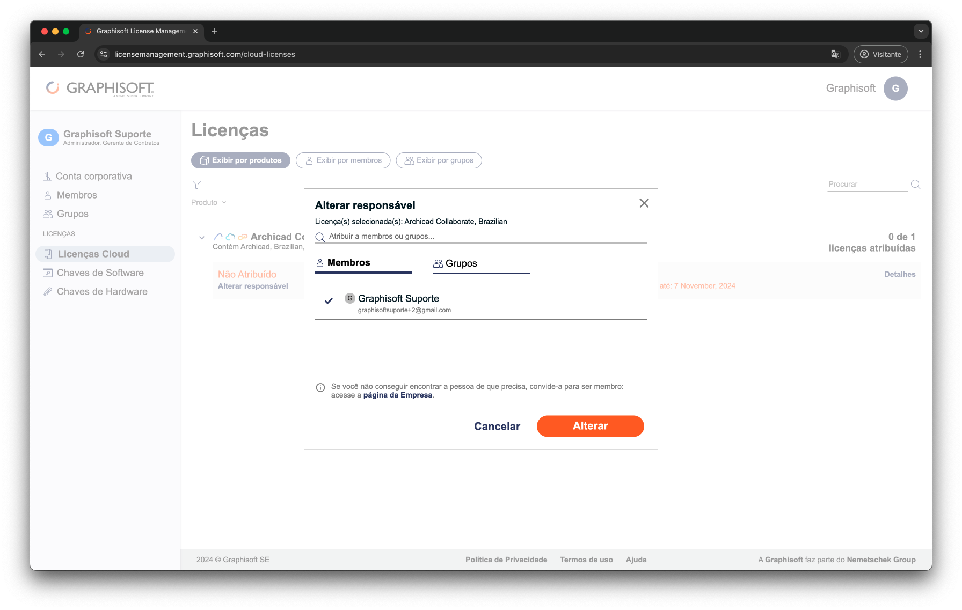Close the Alterar responsável dialog
This screenshot has height=610, width=962.
click(x=644, y=203)
